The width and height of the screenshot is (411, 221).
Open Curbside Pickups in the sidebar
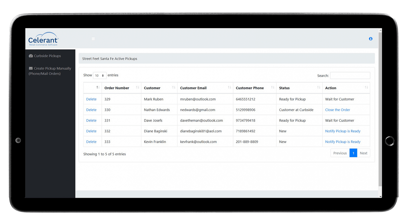[x=47, y=56]
